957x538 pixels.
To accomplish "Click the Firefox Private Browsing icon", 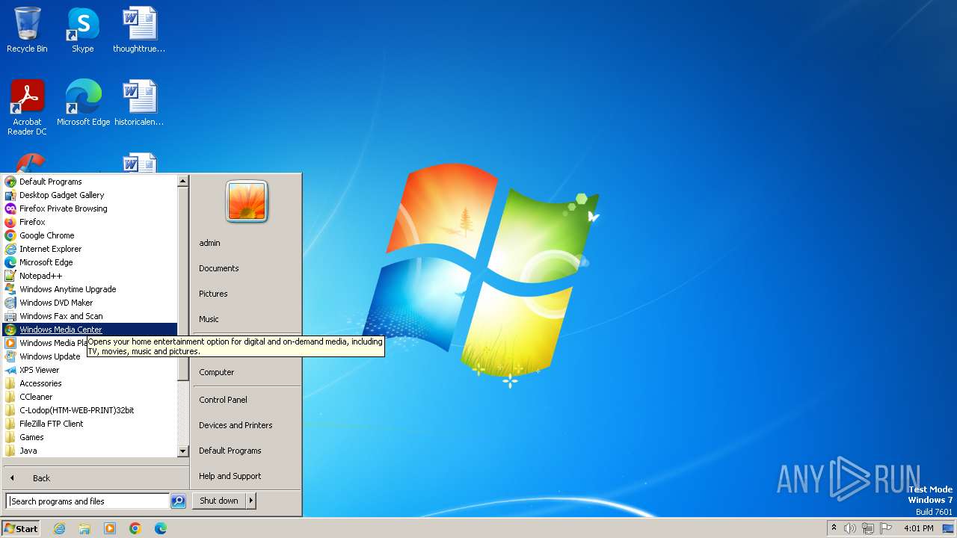I will pos(10,208).
